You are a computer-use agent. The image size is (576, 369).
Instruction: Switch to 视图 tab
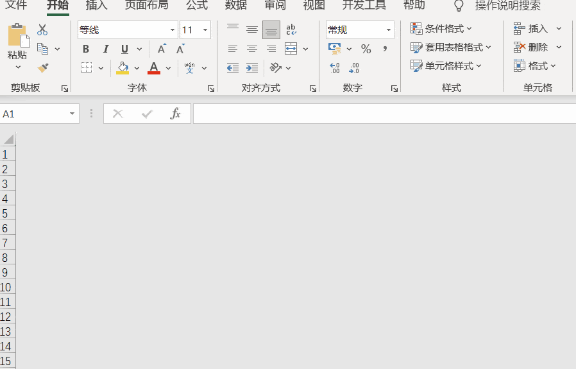click(x=314, y=5)
